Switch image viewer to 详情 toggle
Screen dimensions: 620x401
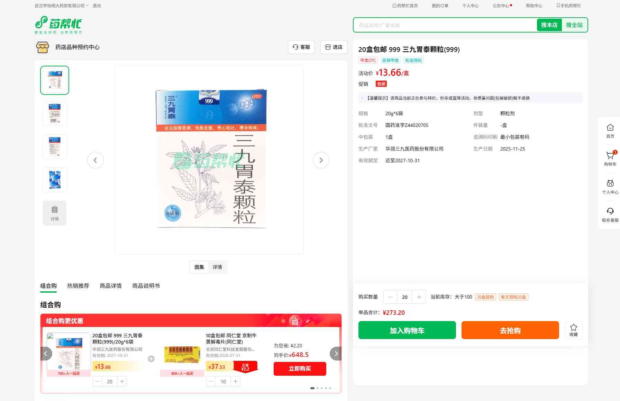point(217,267)
